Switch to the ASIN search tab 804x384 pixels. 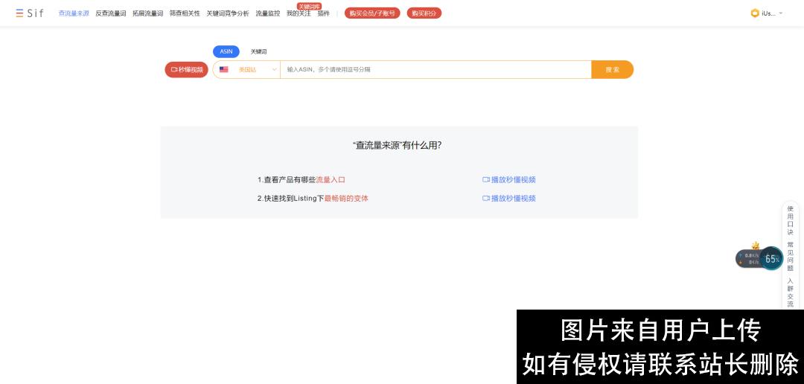point(226,52)
